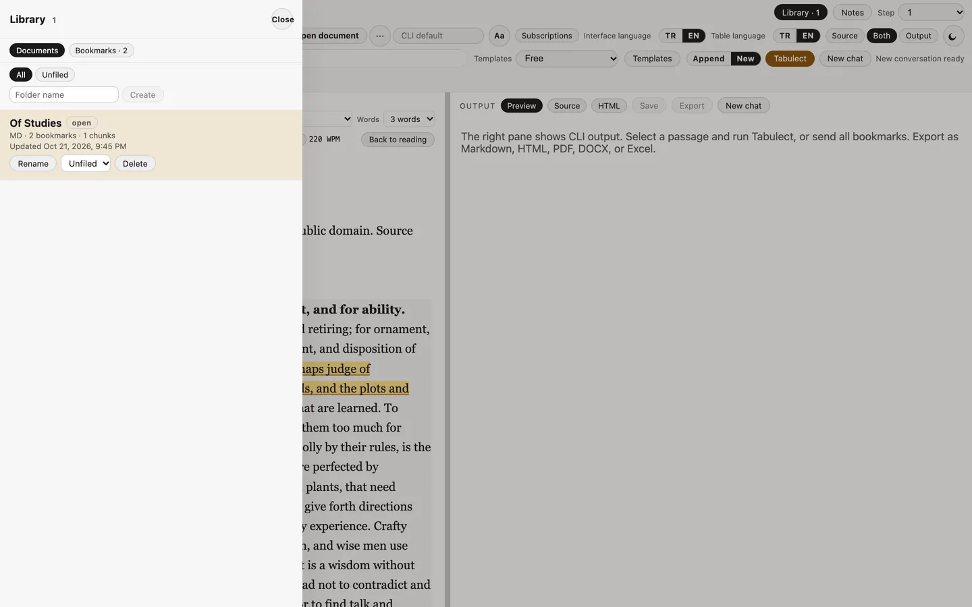Click New chat in the top toolbar

(845, 59)
